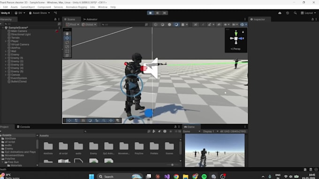319x179 pixels.
Task: Open the Asset Store dropdown
Action: point(39,13)
